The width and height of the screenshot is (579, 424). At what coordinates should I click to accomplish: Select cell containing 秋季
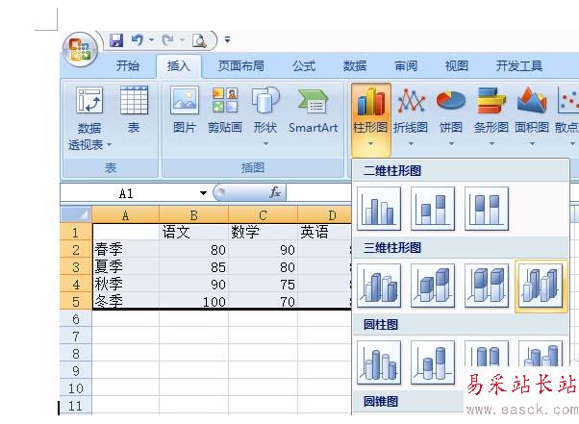coord(126,285)
